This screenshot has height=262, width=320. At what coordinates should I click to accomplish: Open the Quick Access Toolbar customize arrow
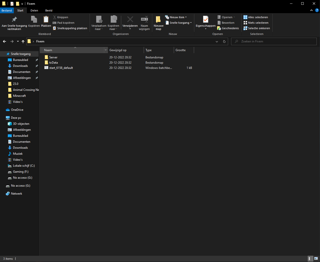(x=22, y=4)
